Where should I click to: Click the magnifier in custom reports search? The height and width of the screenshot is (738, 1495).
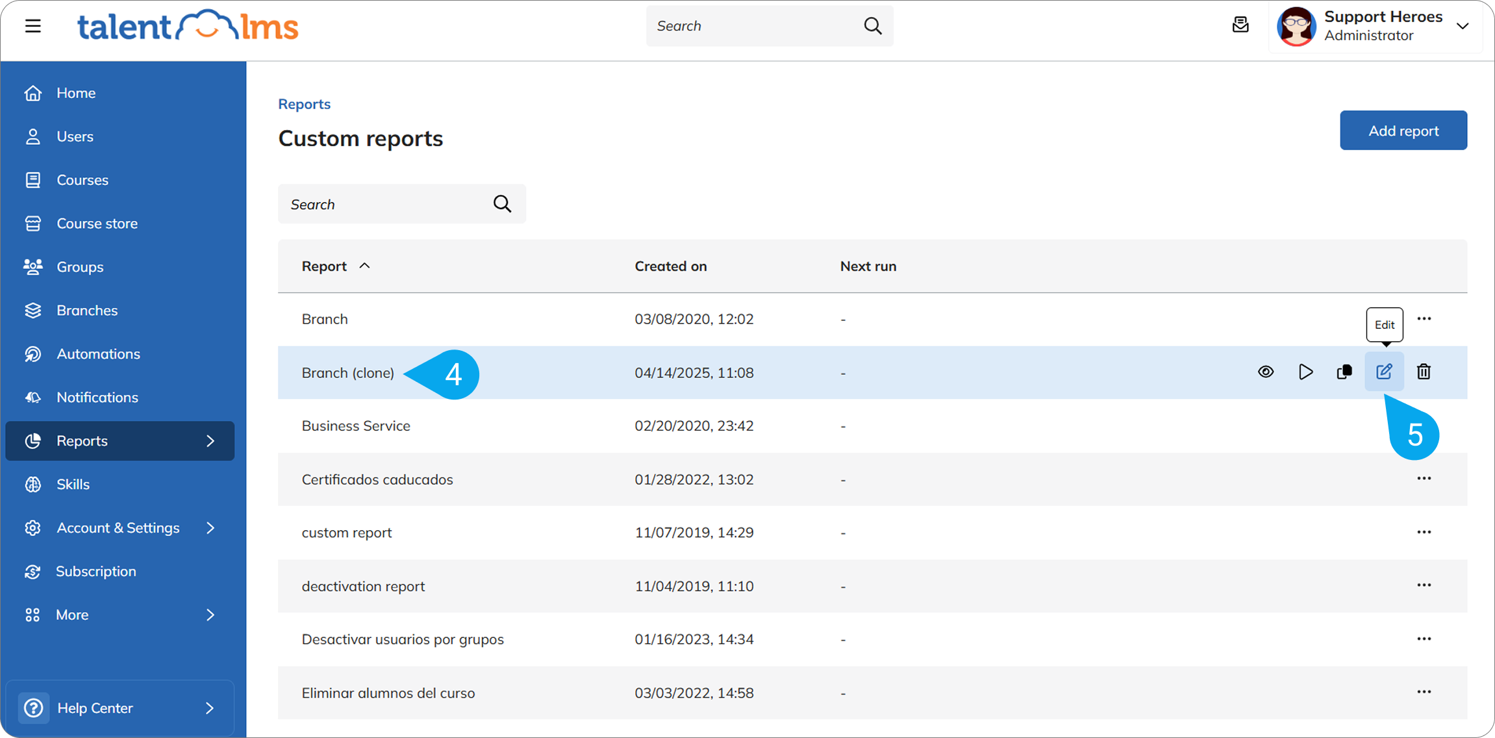click(x=502, y=204)
